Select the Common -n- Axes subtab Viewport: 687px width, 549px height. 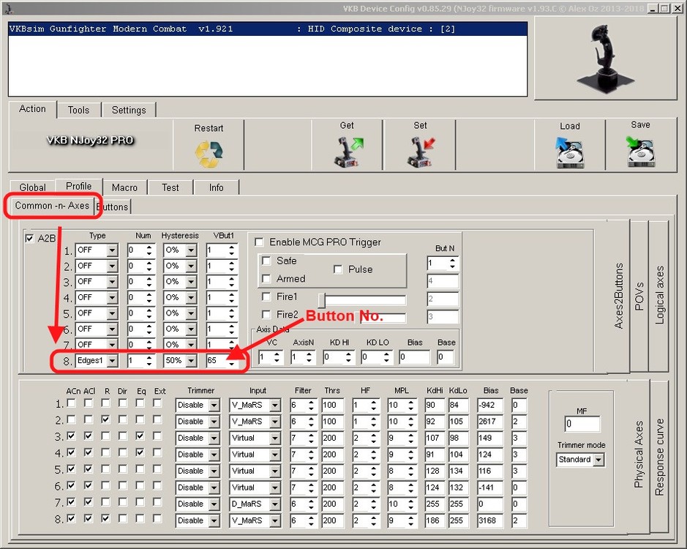[x=52, y=205]
